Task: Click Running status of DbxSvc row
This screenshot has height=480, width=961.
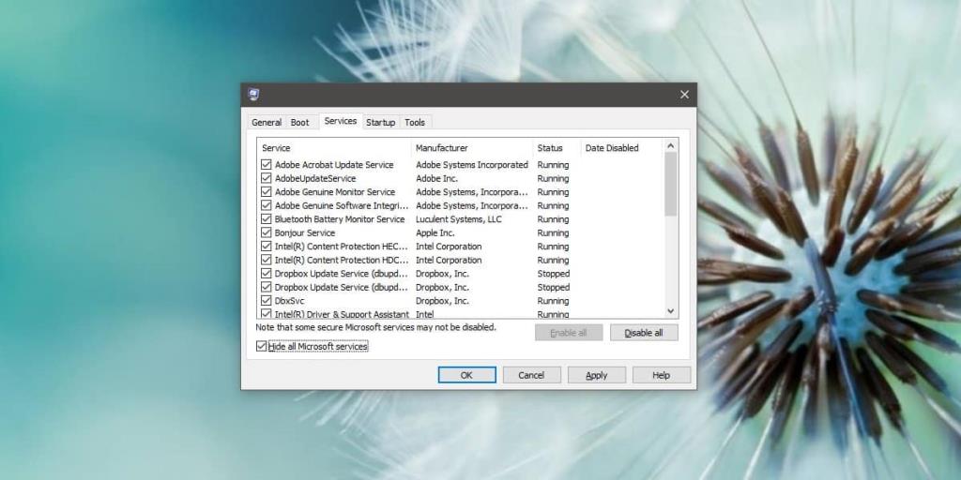Action: [x=553, y=301]
